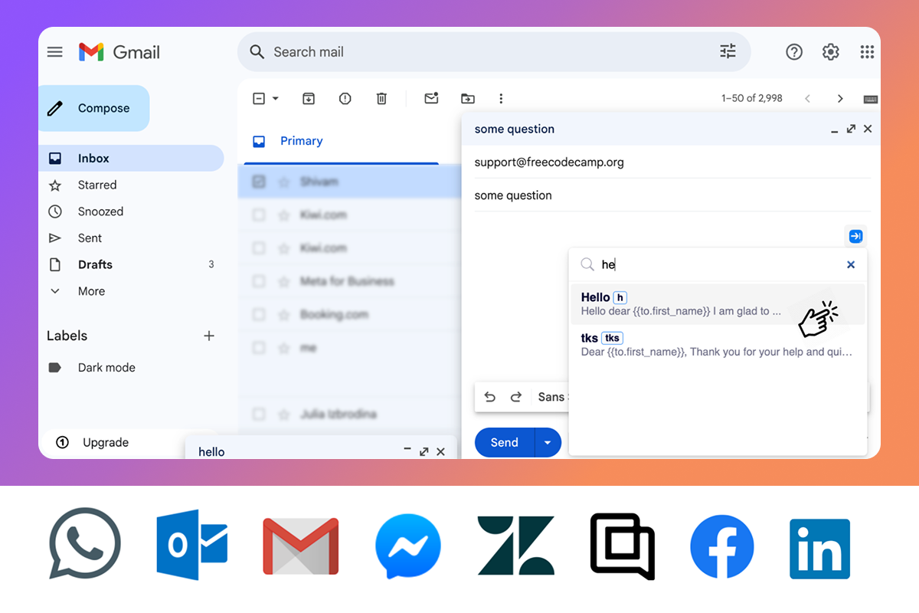Click the Facebook logo
Screen dimensions: 919x613
click(x=722, y=546)
